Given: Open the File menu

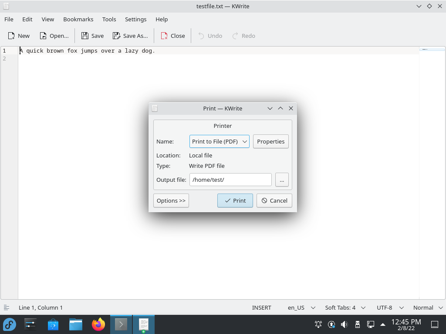Looking at the screenshot, I should (9, 19).
